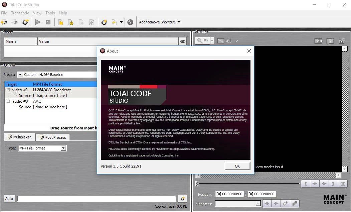Go to next chapter arrow
351x212 pixels.
276,204
